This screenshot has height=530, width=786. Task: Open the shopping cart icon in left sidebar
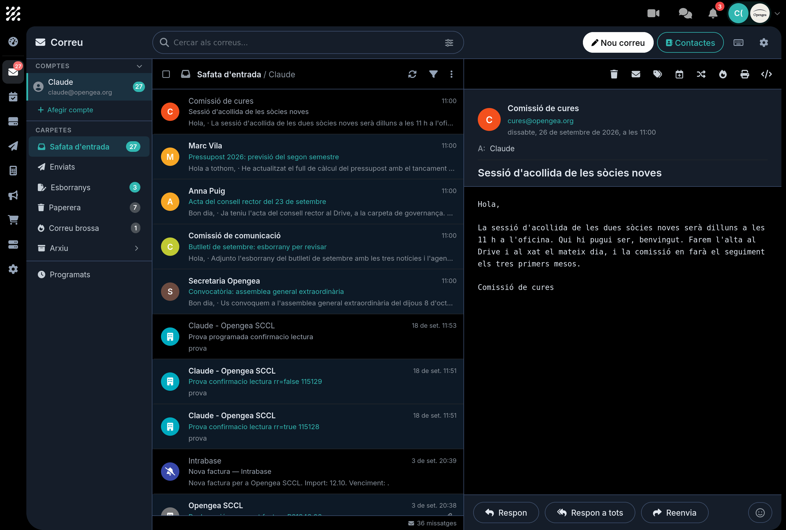click(x=13, y=220)
